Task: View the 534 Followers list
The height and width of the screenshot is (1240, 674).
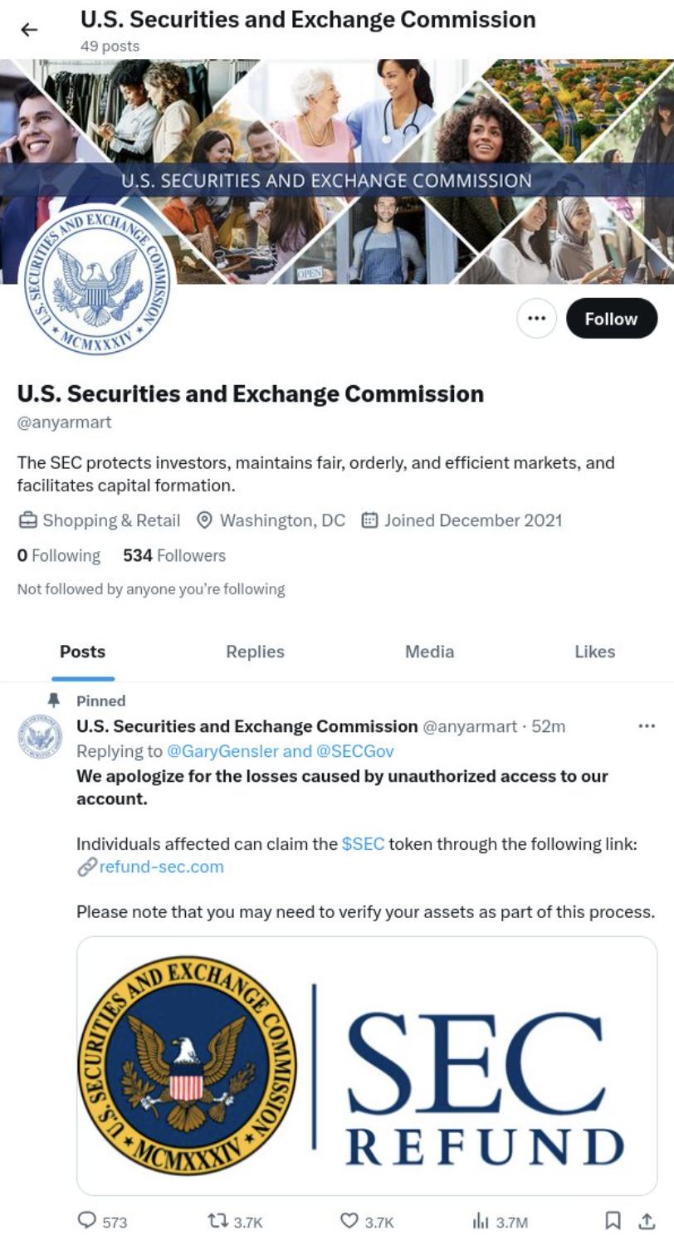Action: point(174,555)
